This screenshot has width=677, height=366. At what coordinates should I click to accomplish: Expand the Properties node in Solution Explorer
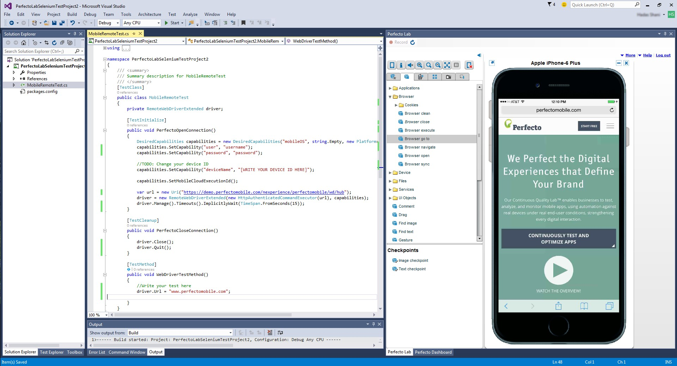pyautogui.click(x=14, y=72)
